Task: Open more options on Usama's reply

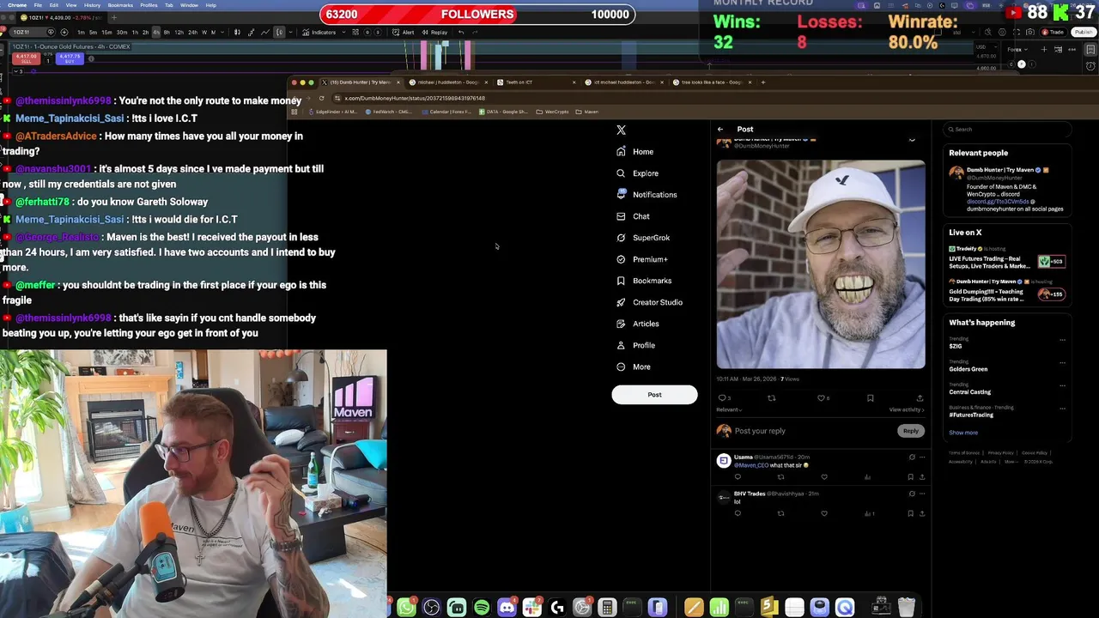Action: 922,457
